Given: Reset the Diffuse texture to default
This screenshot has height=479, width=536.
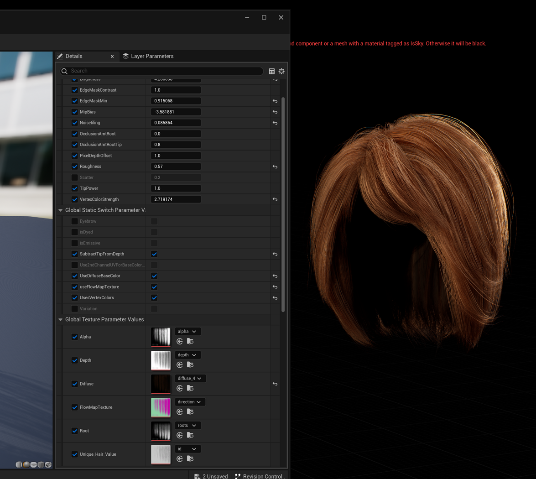Looking at the screenshot, I should (x=275, y=384).
